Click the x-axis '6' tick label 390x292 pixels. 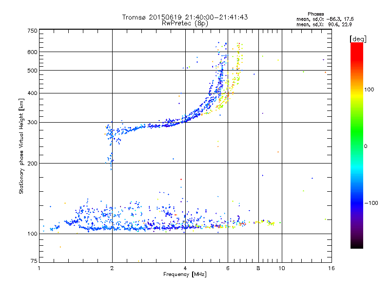[228, 268]
